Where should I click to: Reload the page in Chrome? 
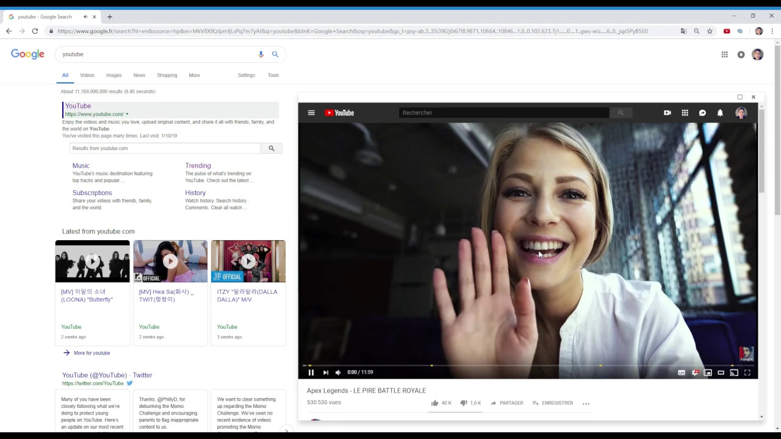(x=35, y=31)
